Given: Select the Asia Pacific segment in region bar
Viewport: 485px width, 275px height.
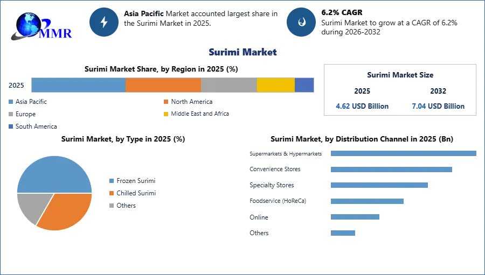Looking at the screenshot, I should (79, 85).
